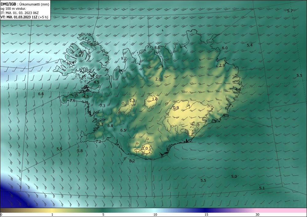Select the map value 7.6
The image size is (307, 217).
(72, 101)
